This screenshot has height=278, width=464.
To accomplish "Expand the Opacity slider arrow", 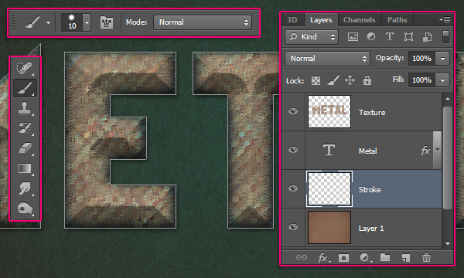I will [x=442, y=59].
